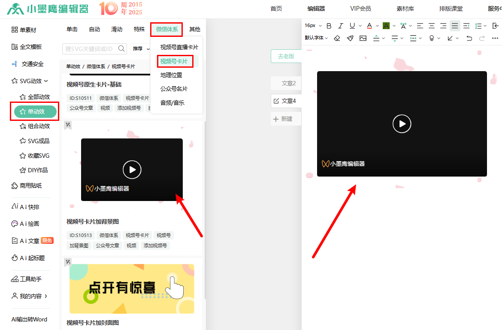Undo the last edit action

point(469,38)
